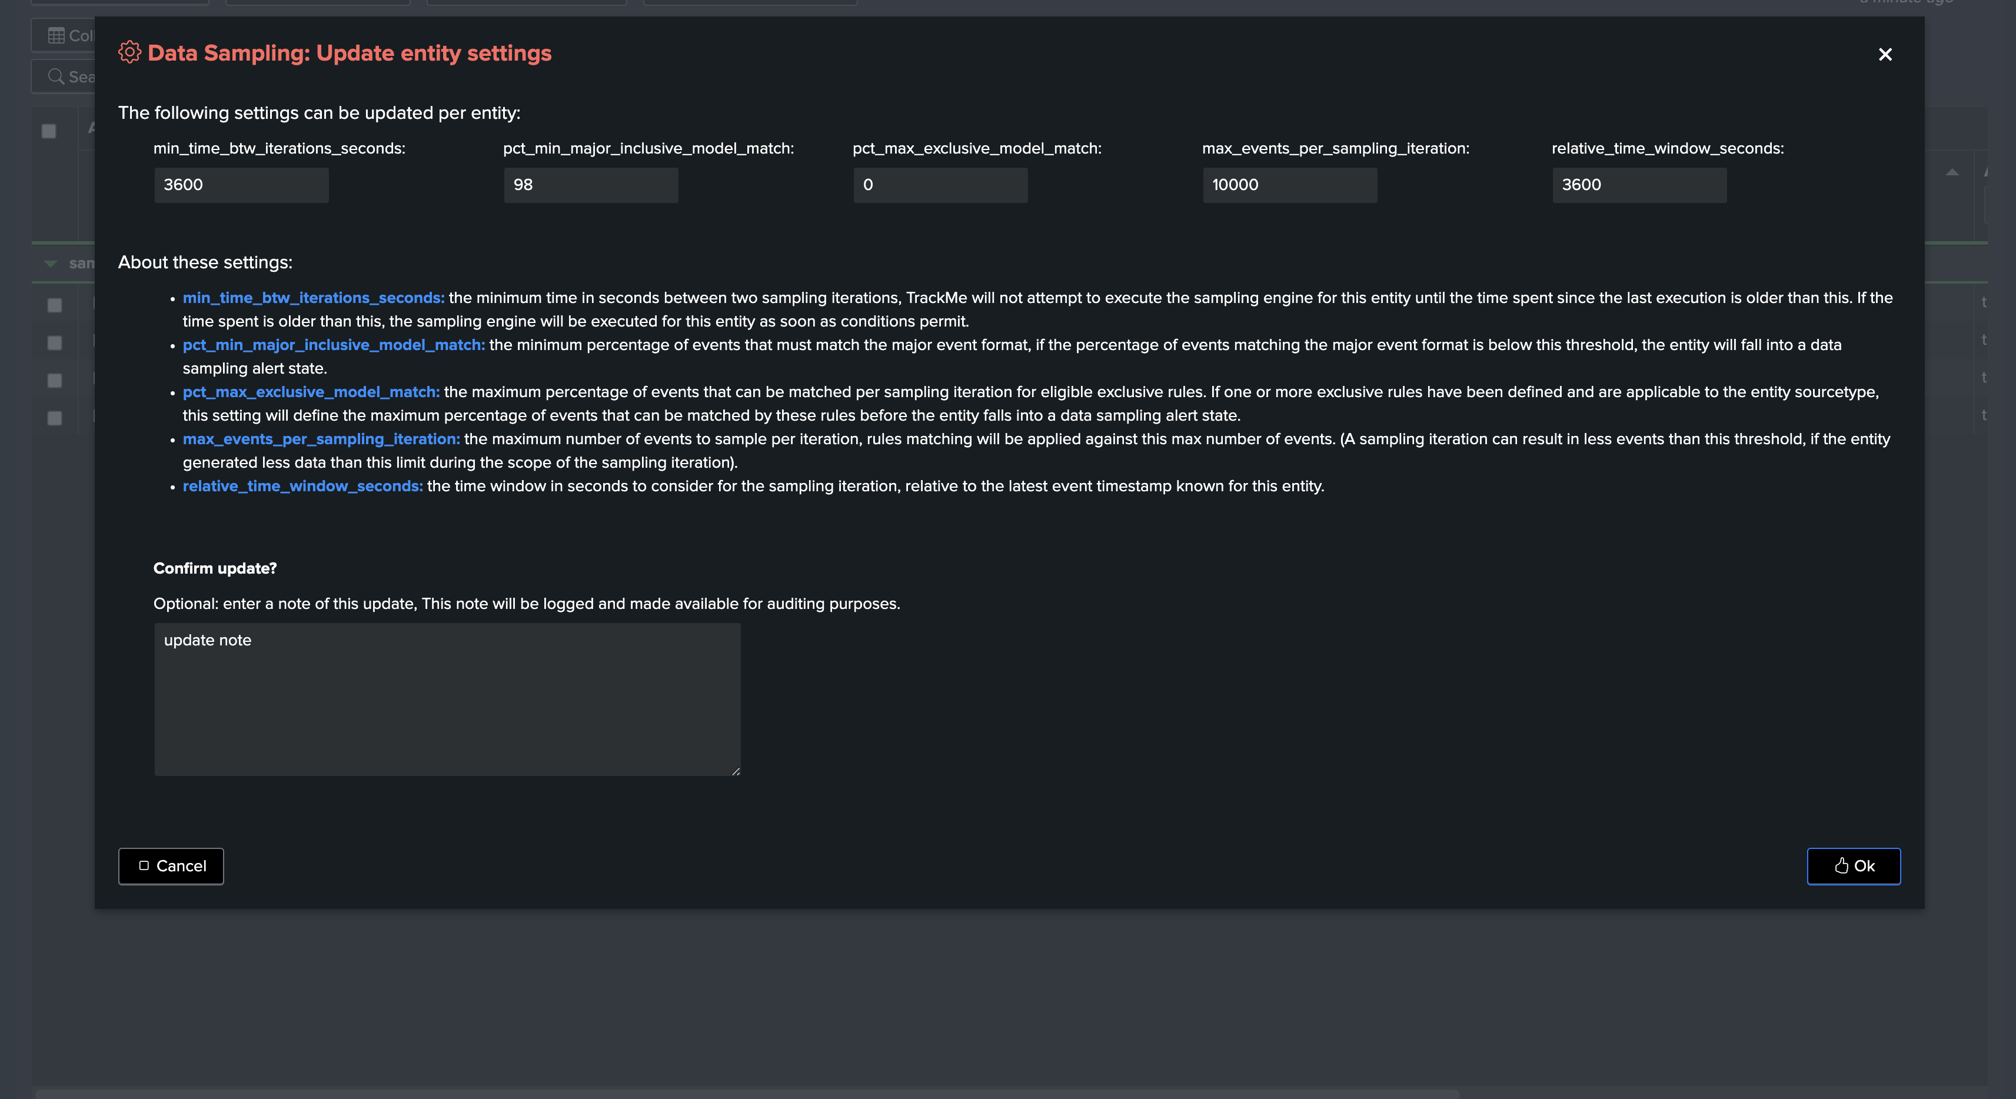
Task: Click the thumbs-up Ok button
Action: coord(1853,866)
